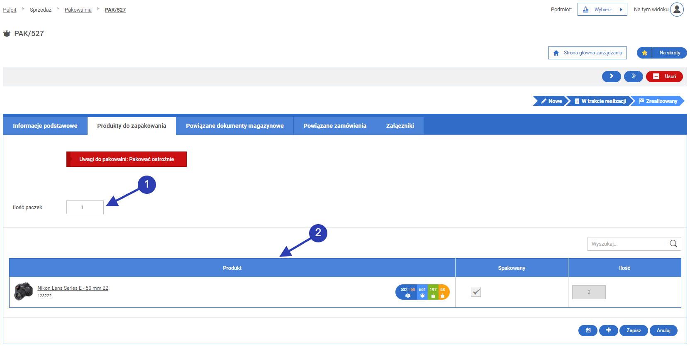Open the Powiązane dokumenty magazynowe tab

[235, 126]
